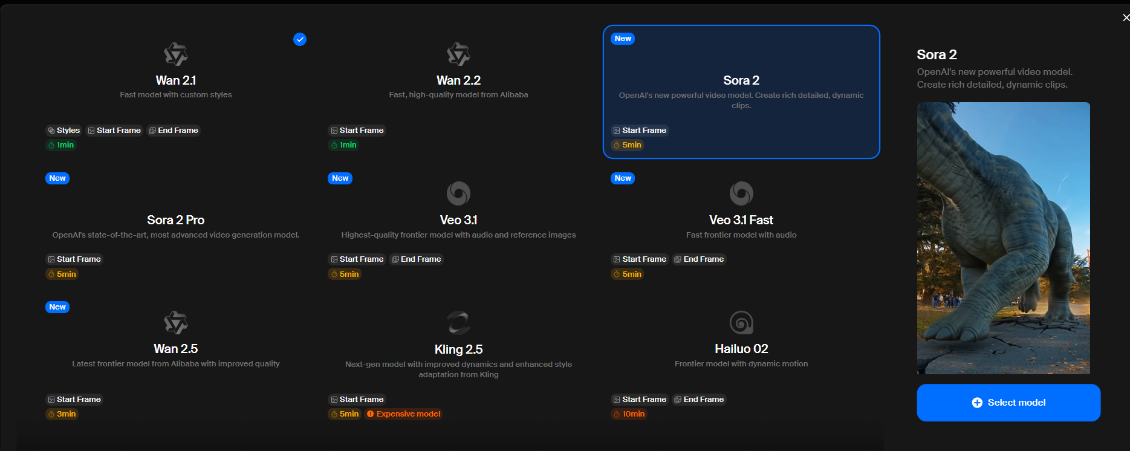
Task: Click the 10min duration badge on Hailuo 02
Action: point(629,414)
